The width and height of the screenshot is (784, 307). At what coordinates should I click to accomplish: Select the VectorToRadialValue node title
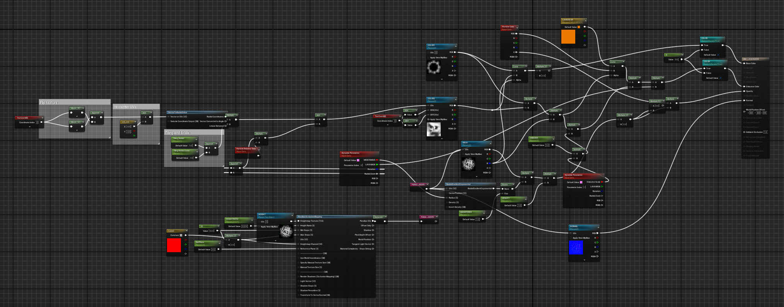[x=177, y=112]
